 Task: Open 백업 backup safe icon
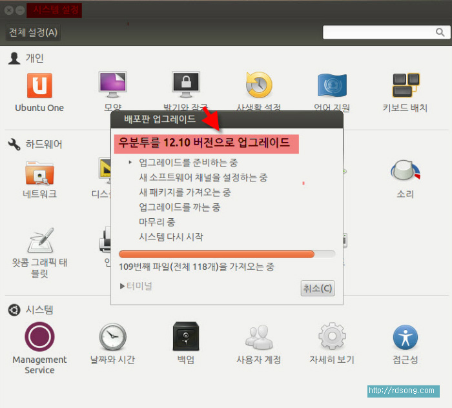pos(185,338)
